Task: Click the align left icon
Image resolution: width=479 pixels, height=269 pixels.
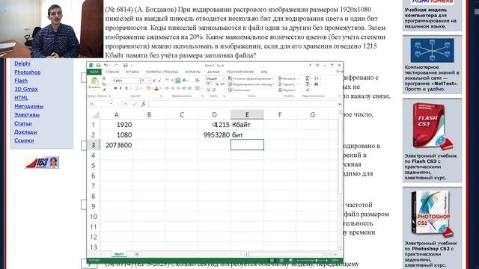Action: [166, 88]
